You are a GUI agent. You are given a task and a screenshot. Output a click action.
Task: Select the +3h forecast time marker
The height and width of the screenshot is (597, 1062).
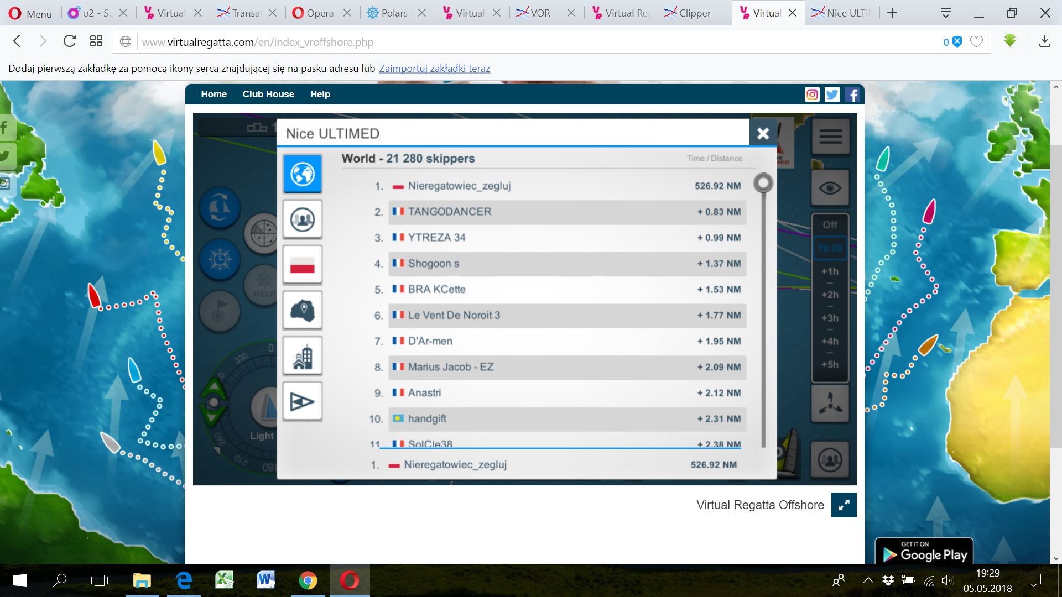click(830, 318)
